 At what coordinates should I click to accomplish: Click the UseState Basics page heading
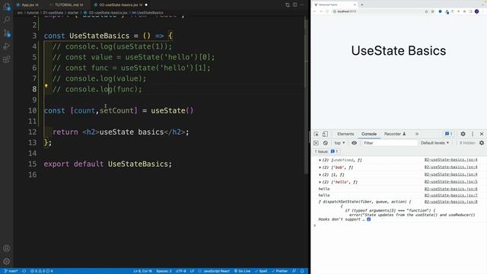pos(399,51)
